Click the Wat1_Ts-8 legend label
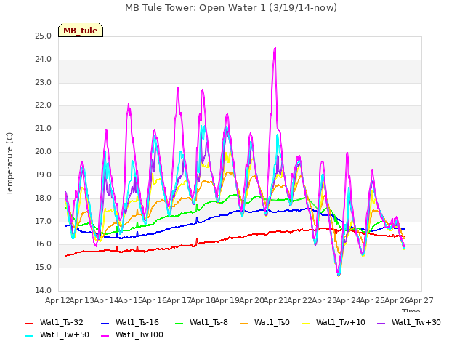 pyautogui.click(x=209, y=323)
